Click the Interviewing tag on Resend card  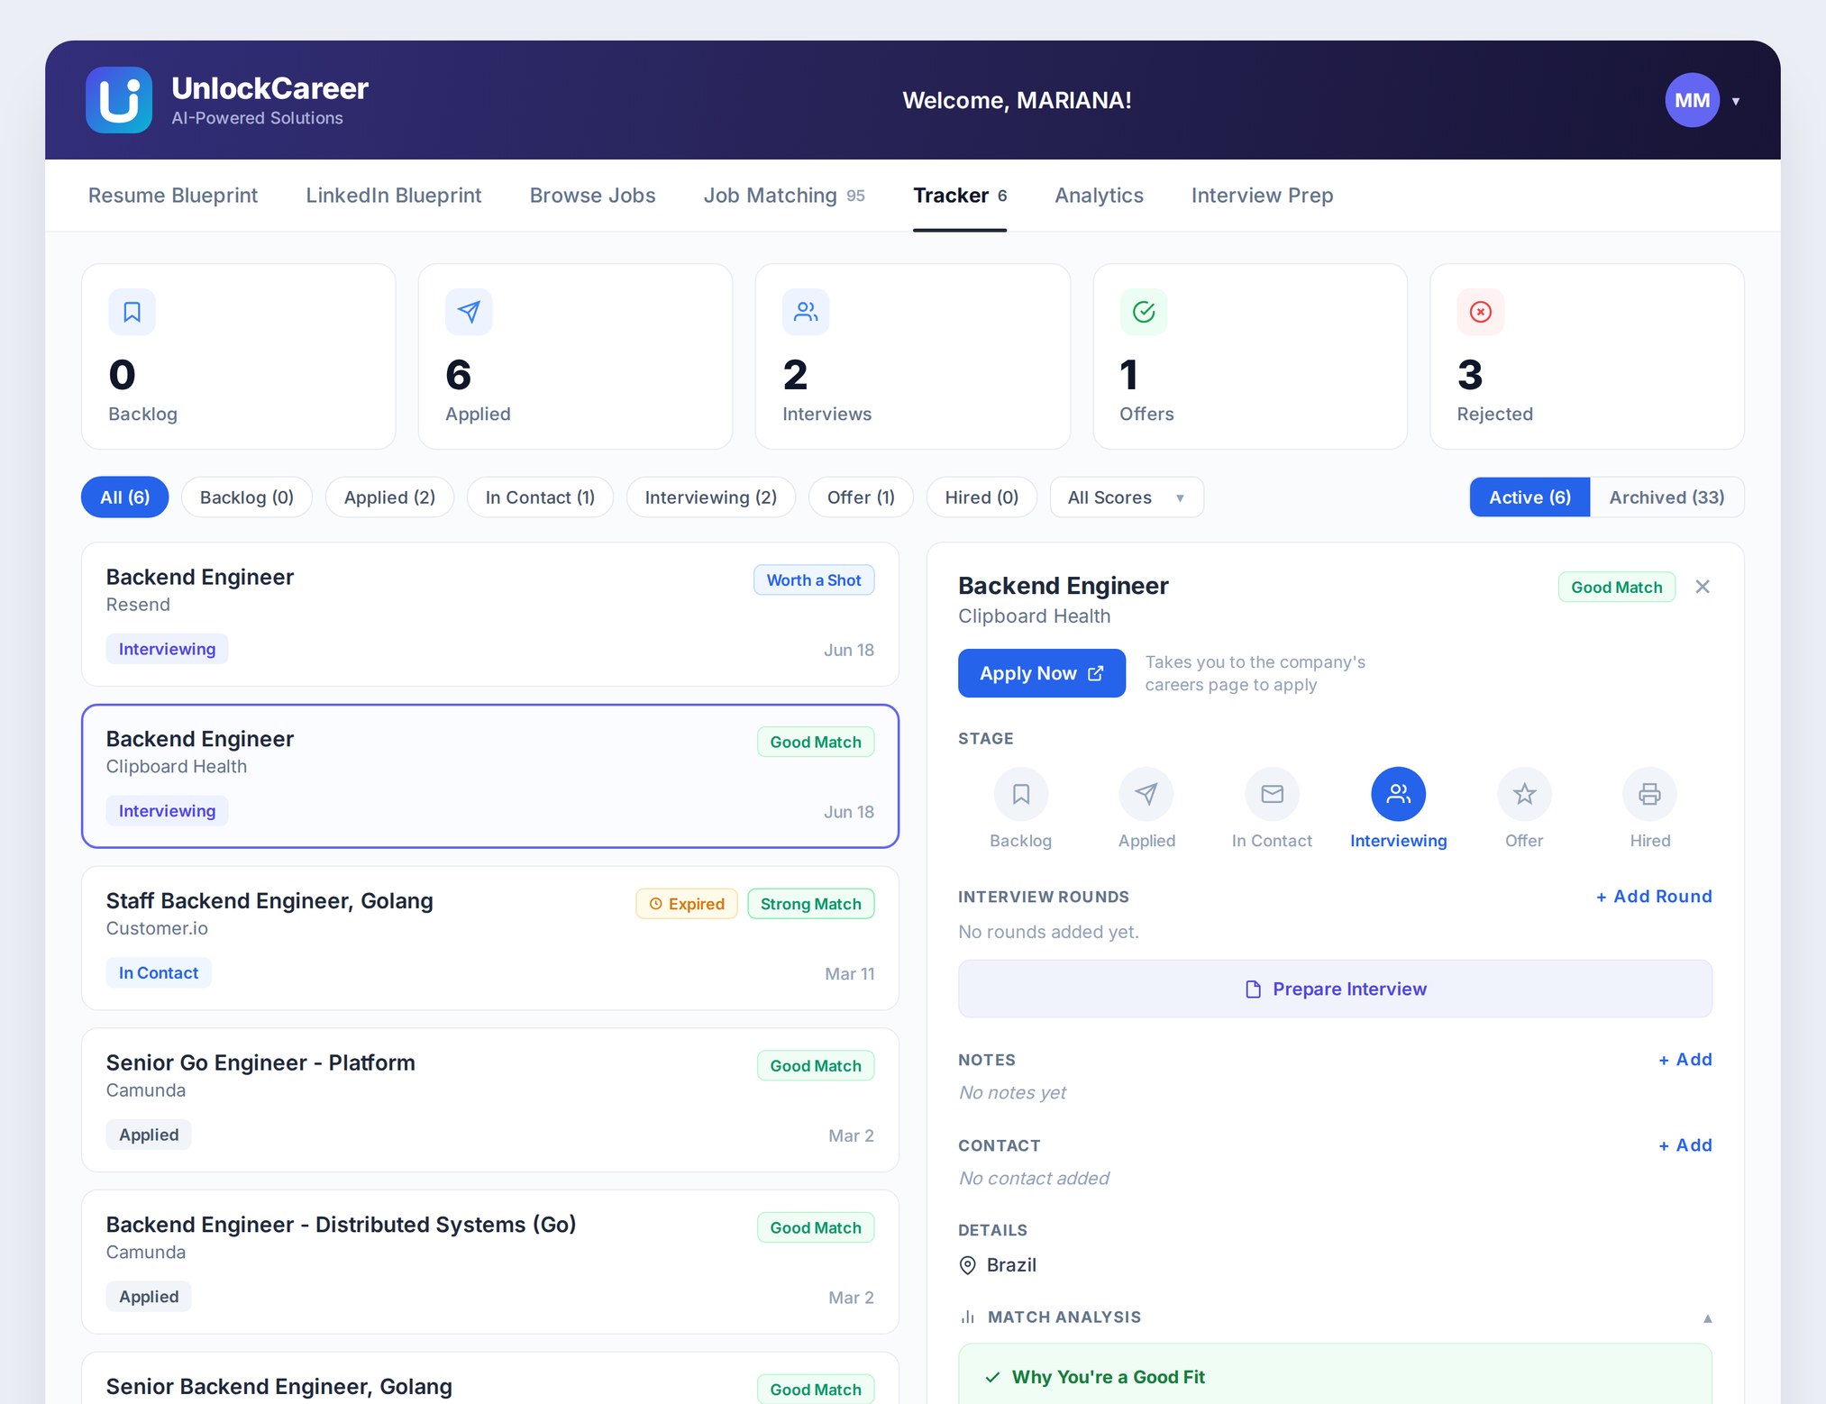(x=167, y=649)
